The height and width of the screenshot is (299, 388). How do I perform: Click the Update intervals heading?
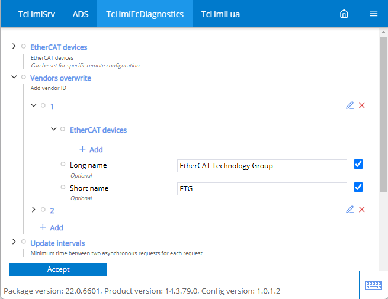pyautogui.click(x=57, y=243)
